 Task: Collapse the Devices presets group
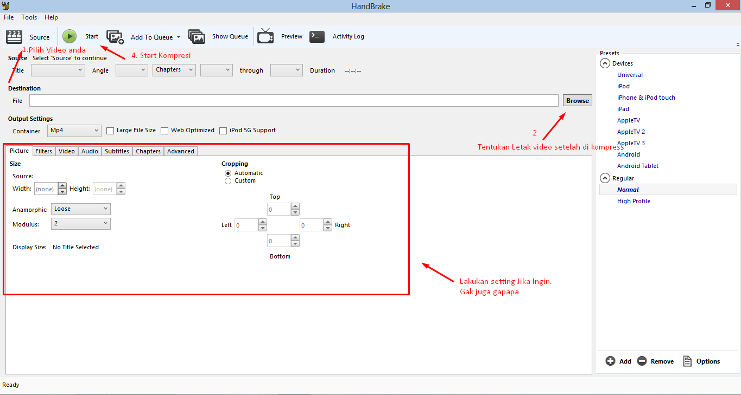pos(605,63)
